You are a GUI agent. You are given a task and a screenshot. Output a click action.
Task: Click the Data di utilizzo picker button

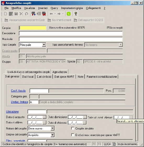point(44,123)
